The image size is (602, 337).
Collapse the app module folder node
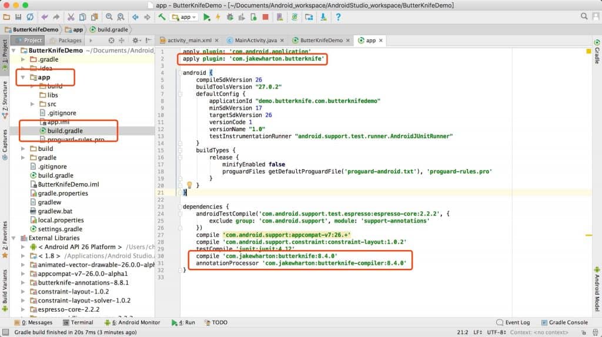click(x=23, y=77)
